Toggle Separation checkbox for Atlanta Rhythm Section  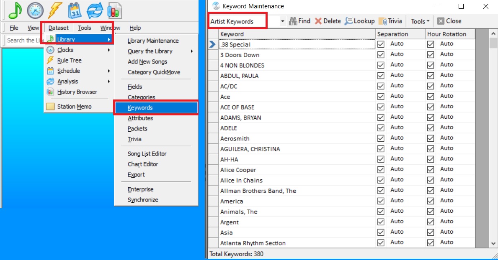pos(381,243)
